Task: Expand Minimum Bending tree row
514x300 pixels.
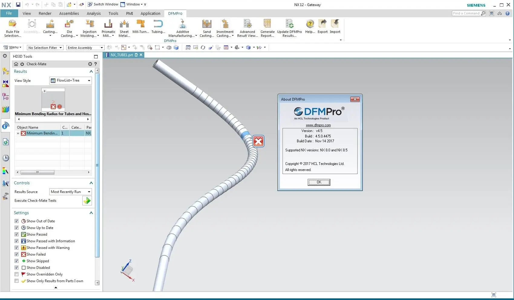Action: point(18,133)
